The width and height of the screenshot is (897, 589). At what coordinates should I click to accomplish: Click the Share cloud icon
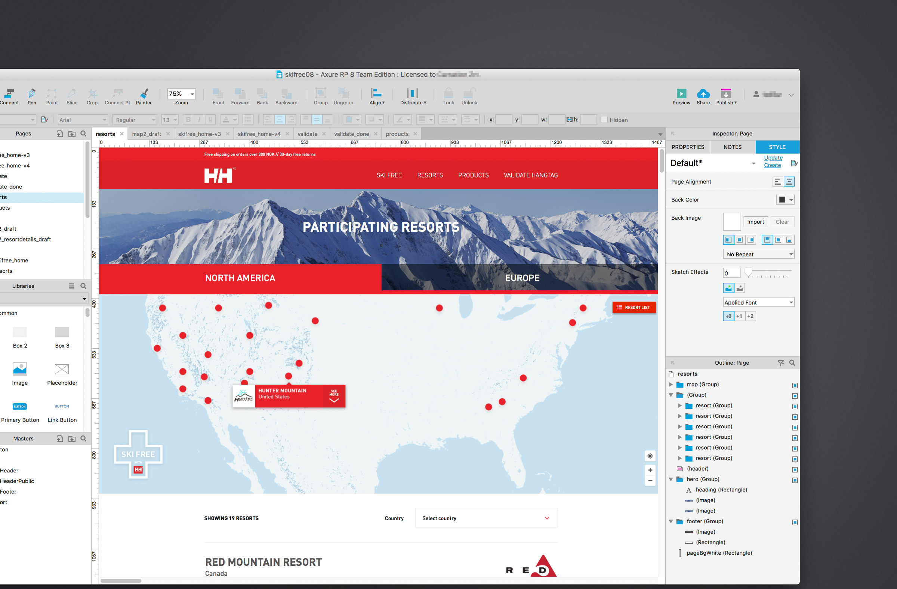[x=703, y=93]
